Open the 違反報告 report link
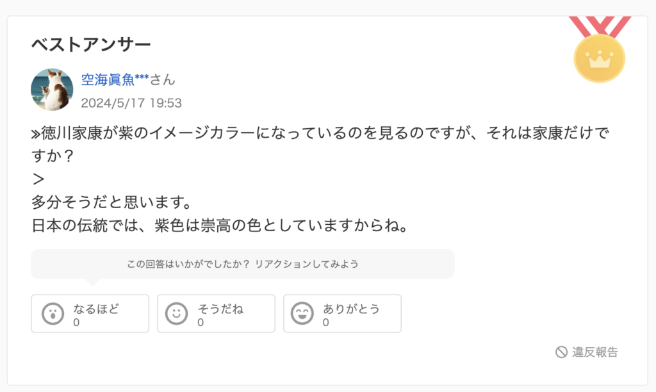The width and height of the screenshot is (656, 392). pyautogui.click(x=587, y=352)
